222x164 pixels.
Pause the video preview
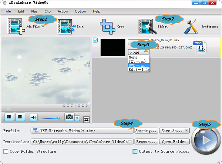tap(9, 117)
